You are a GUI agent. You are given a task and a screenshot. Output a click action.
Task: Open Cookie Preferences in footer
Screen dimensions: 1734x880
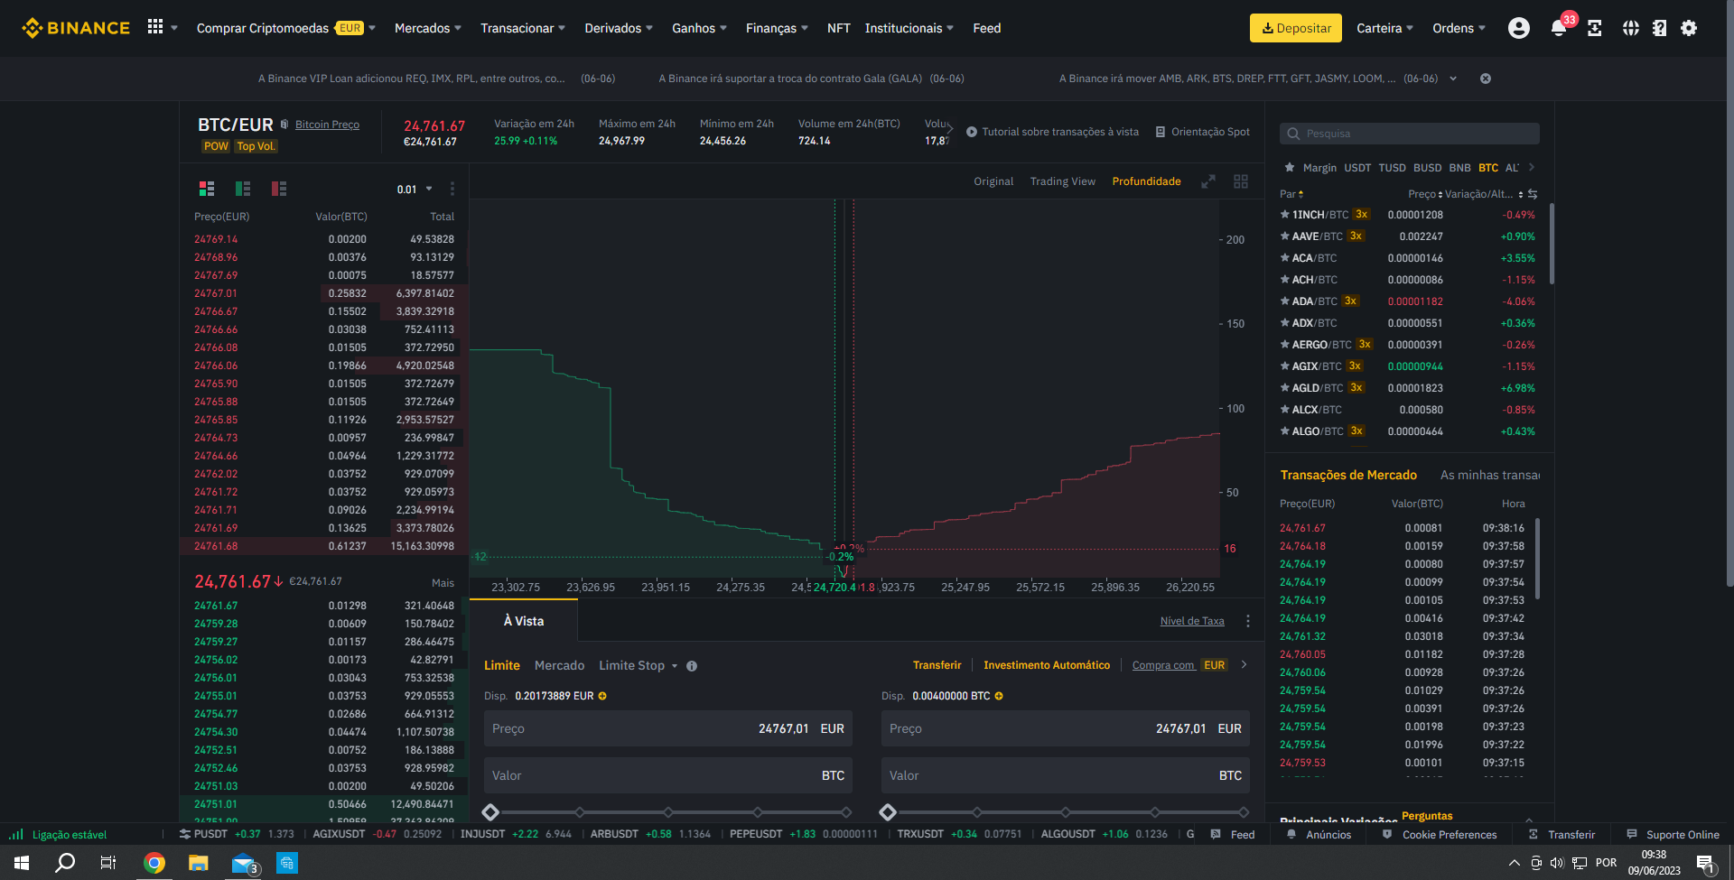(1440, 835)
